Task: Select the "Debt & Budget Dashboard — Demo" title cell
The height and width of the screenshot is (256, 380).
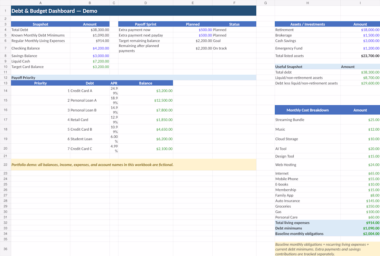Action: [x=134, y=11]
